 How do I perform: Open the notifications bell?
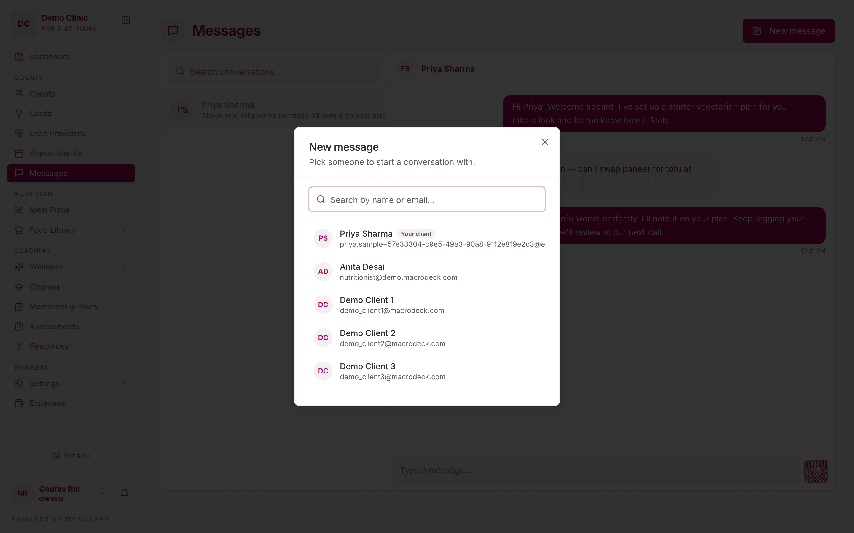click(124, 493)
